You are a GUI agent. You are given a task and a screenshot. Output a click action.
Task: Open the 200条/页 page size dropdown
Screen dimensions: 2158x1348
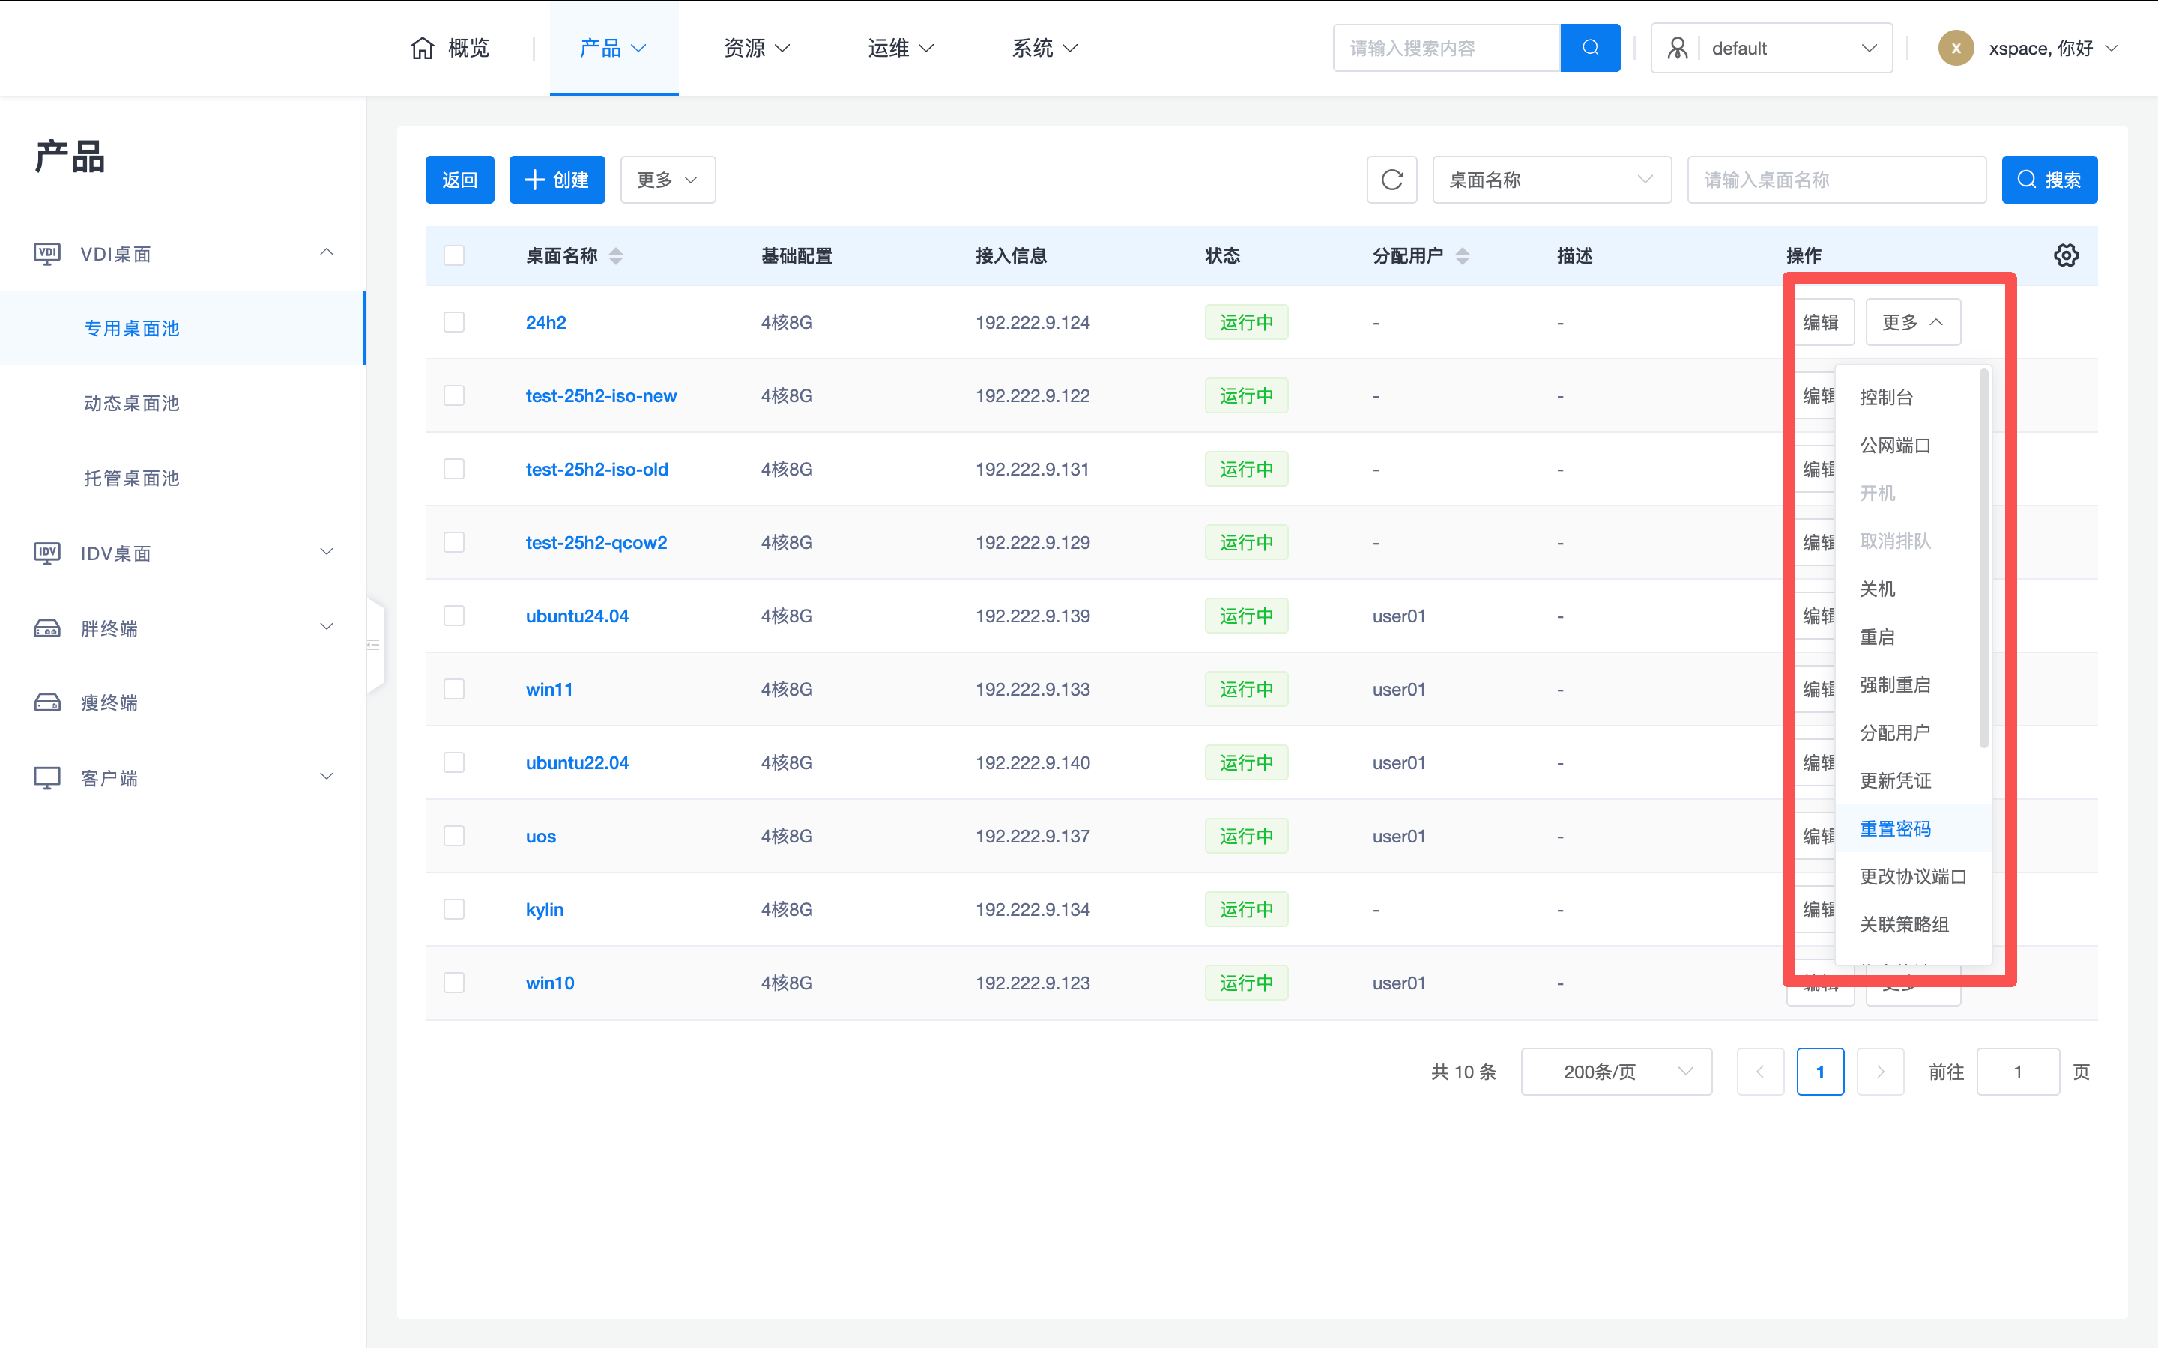tap(1615, 1072)
